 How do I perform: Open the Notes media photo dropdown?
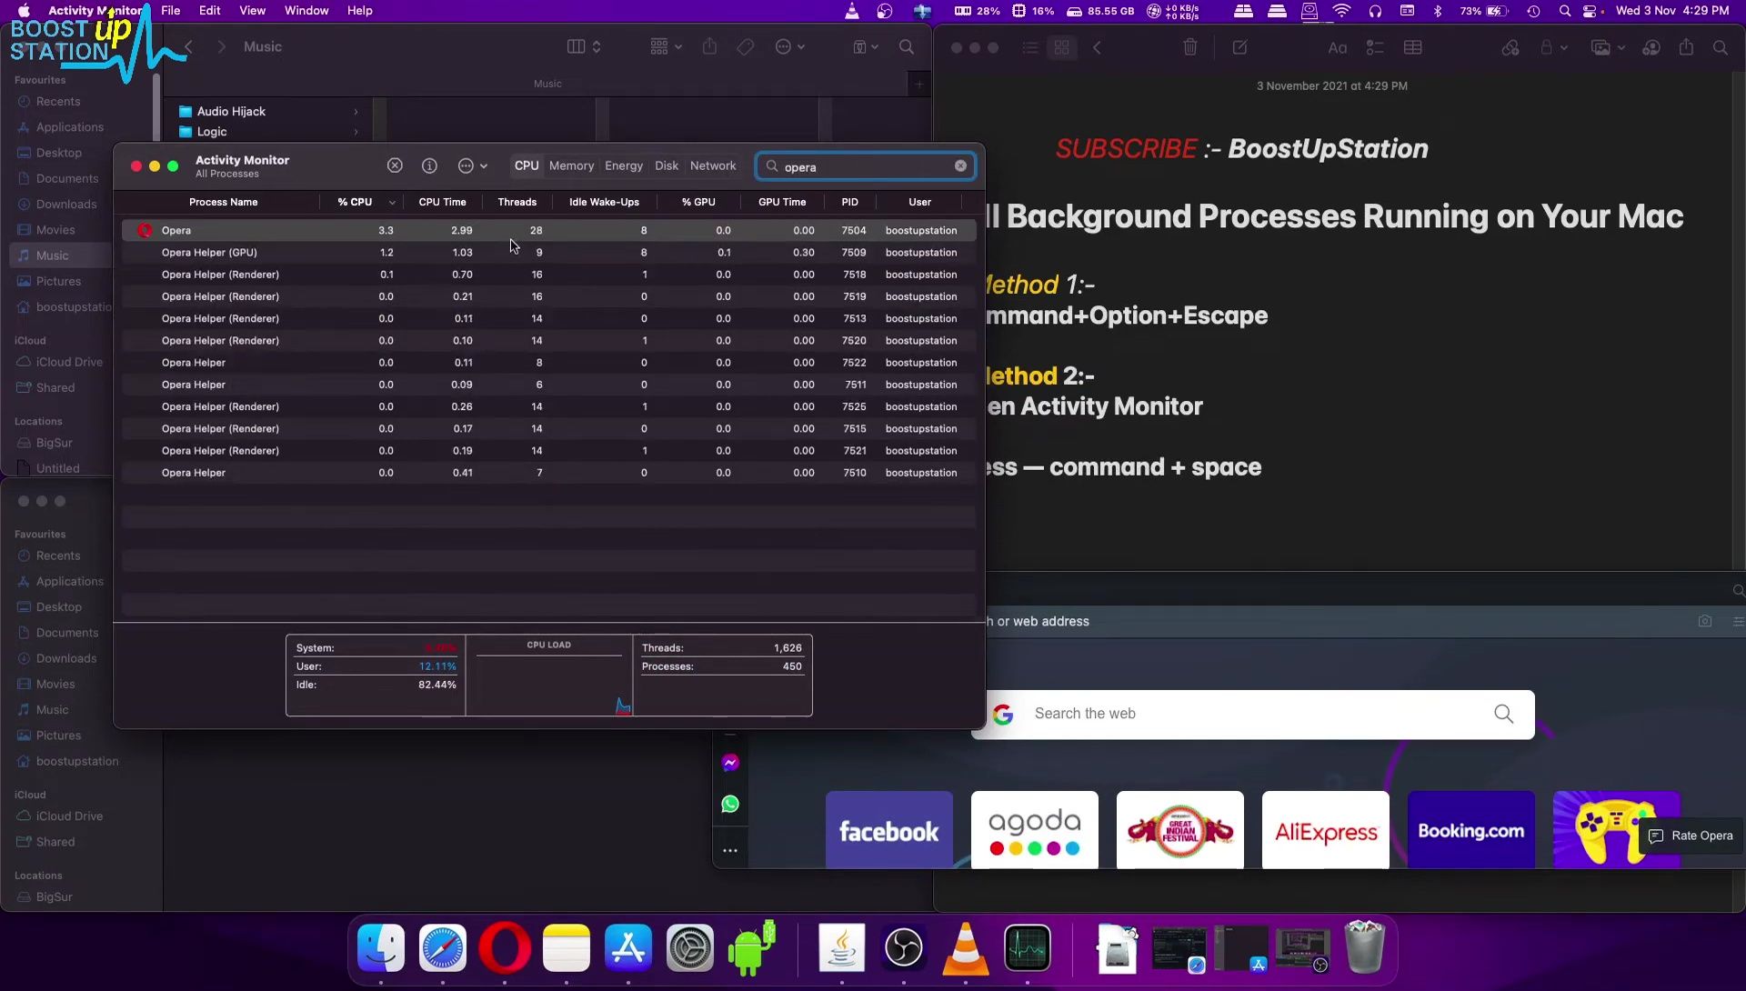pyautogui.click(x=1608, y=47)
